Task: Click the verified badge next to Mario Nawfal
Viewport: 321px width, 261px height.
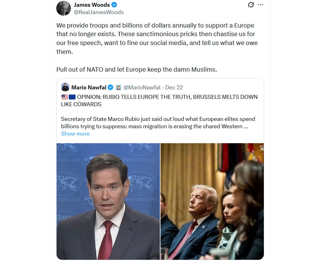Action: [x=110, y=88]
